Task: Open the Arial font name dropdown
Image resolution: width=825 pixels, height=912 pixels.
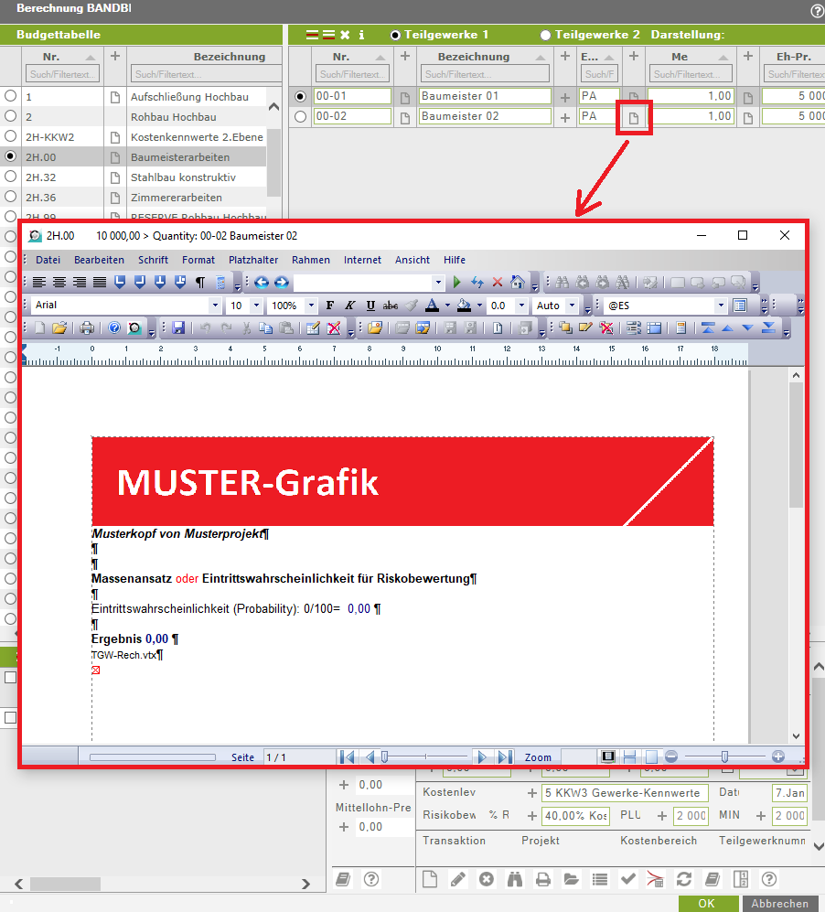Action: click(x=215, y=306)
